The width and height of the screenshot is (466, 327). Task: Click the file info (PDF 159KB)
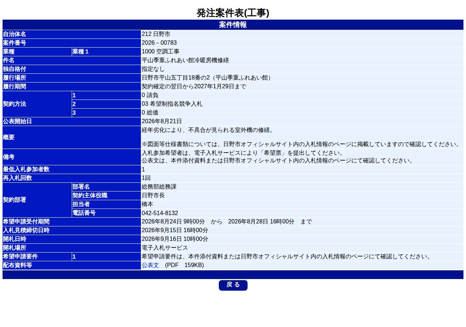point(184,265)
